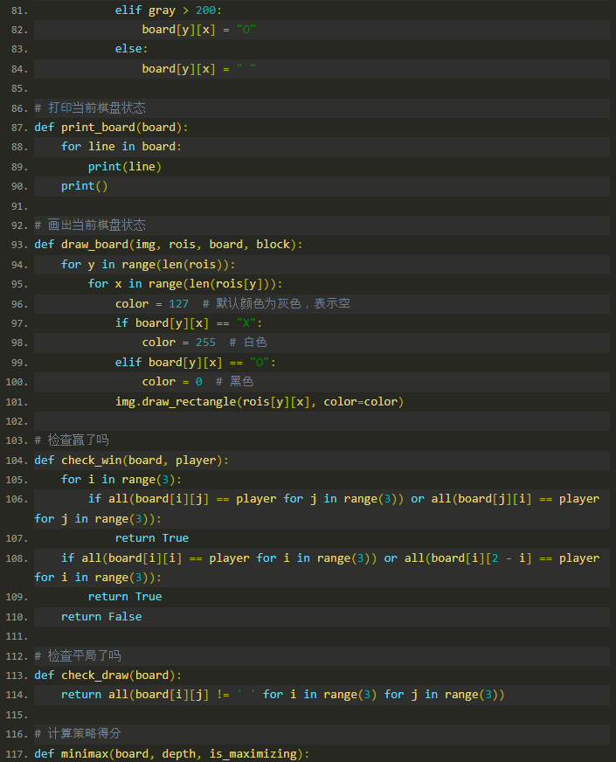Image resolution: width=616 pixels, height=762 pixels.
Task: Click the 'color = 0' assignment
Action: (172, 382)
